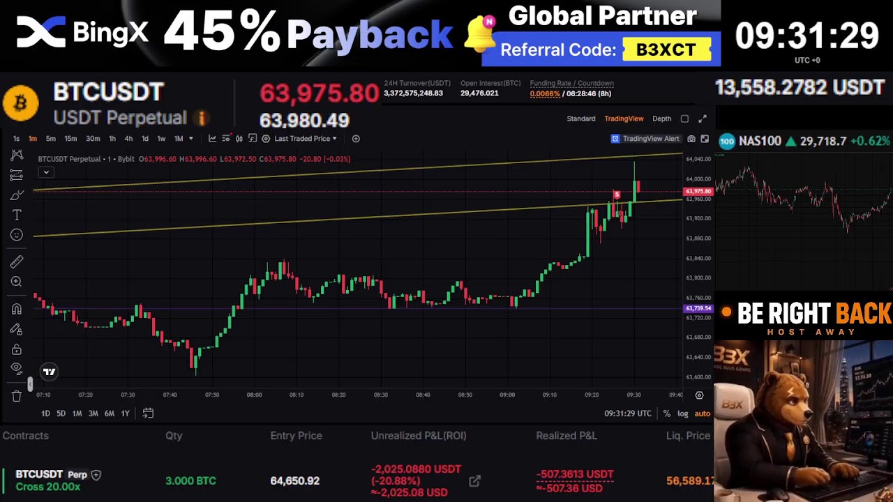The image size is (893, 502).
Task: Click the red S sell marker on chart
Action: 617,195
